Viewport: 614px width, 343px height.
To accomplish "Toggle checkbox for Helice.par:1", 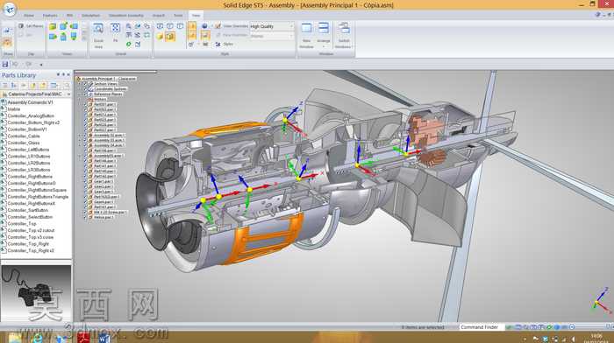I will pos(86,217).
